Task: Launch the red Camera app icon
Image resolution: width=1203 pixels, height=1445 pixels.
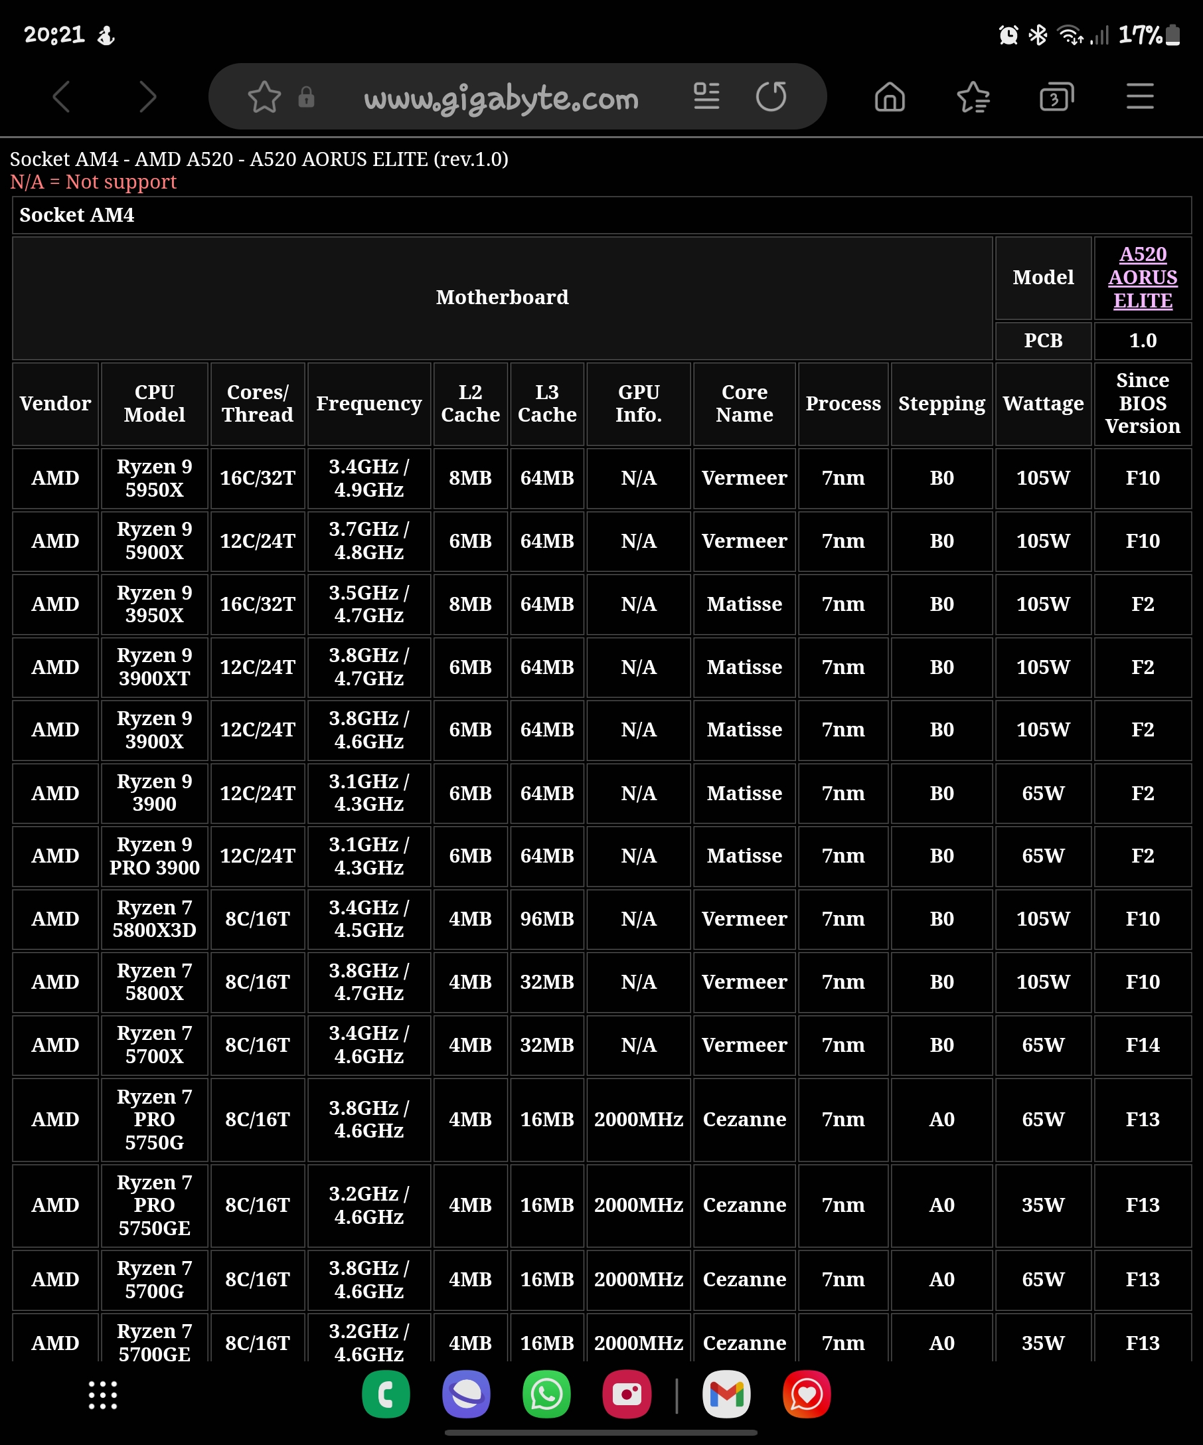Action: pos(627,1394)
